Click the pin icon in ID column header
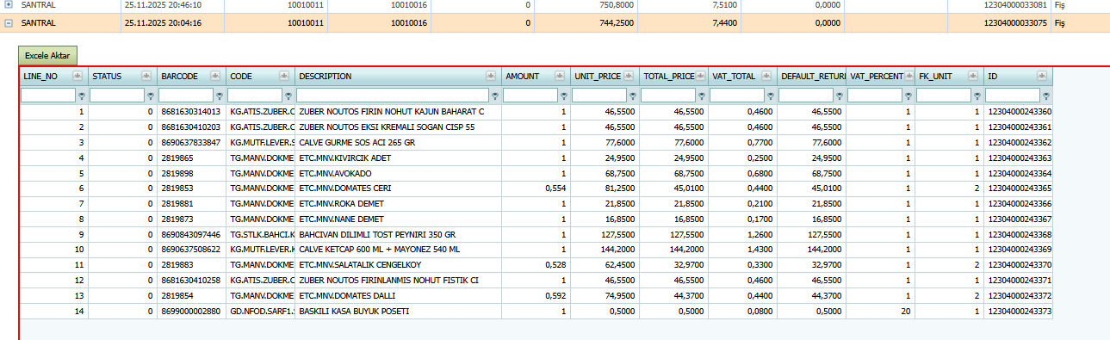This screenshot has height=340, width=1110. (1042, 77)
